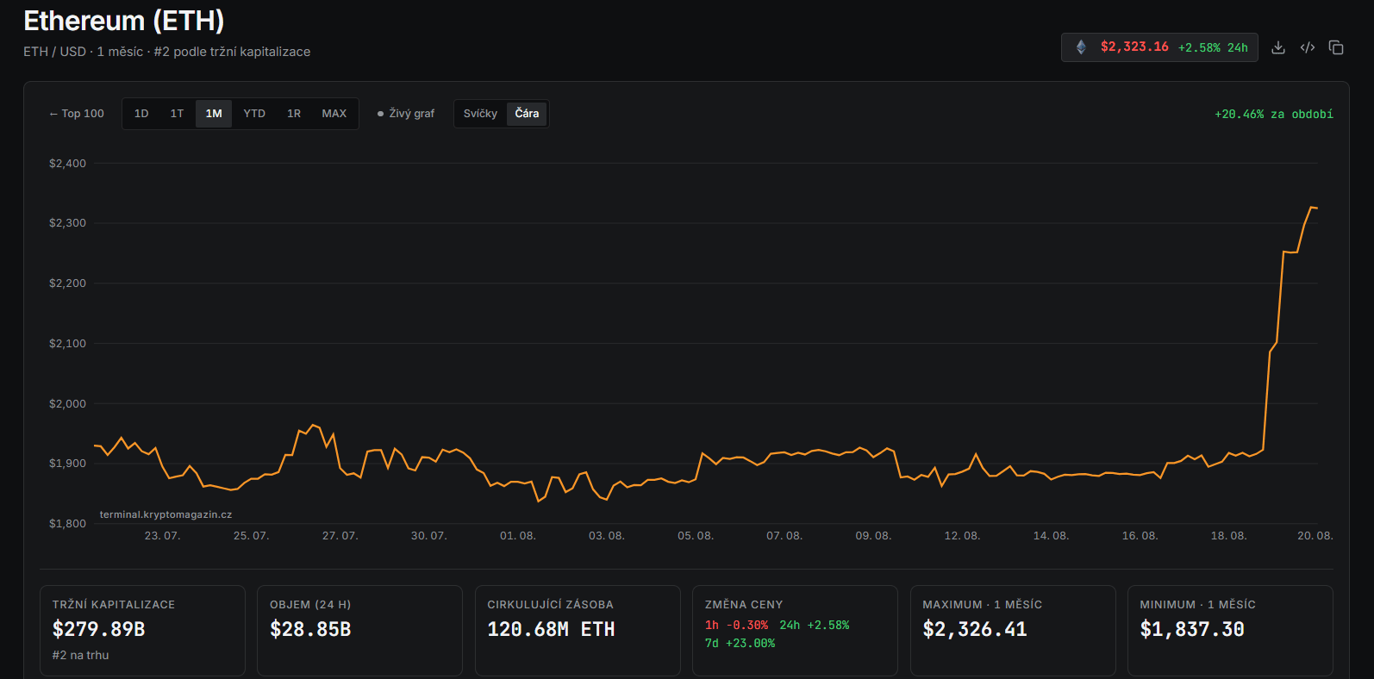Click the Minimum $1,837.30 value

coord(1192,630)
